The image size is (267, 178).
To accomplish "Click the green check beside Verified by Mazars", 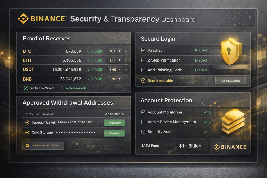I will 26,88.
